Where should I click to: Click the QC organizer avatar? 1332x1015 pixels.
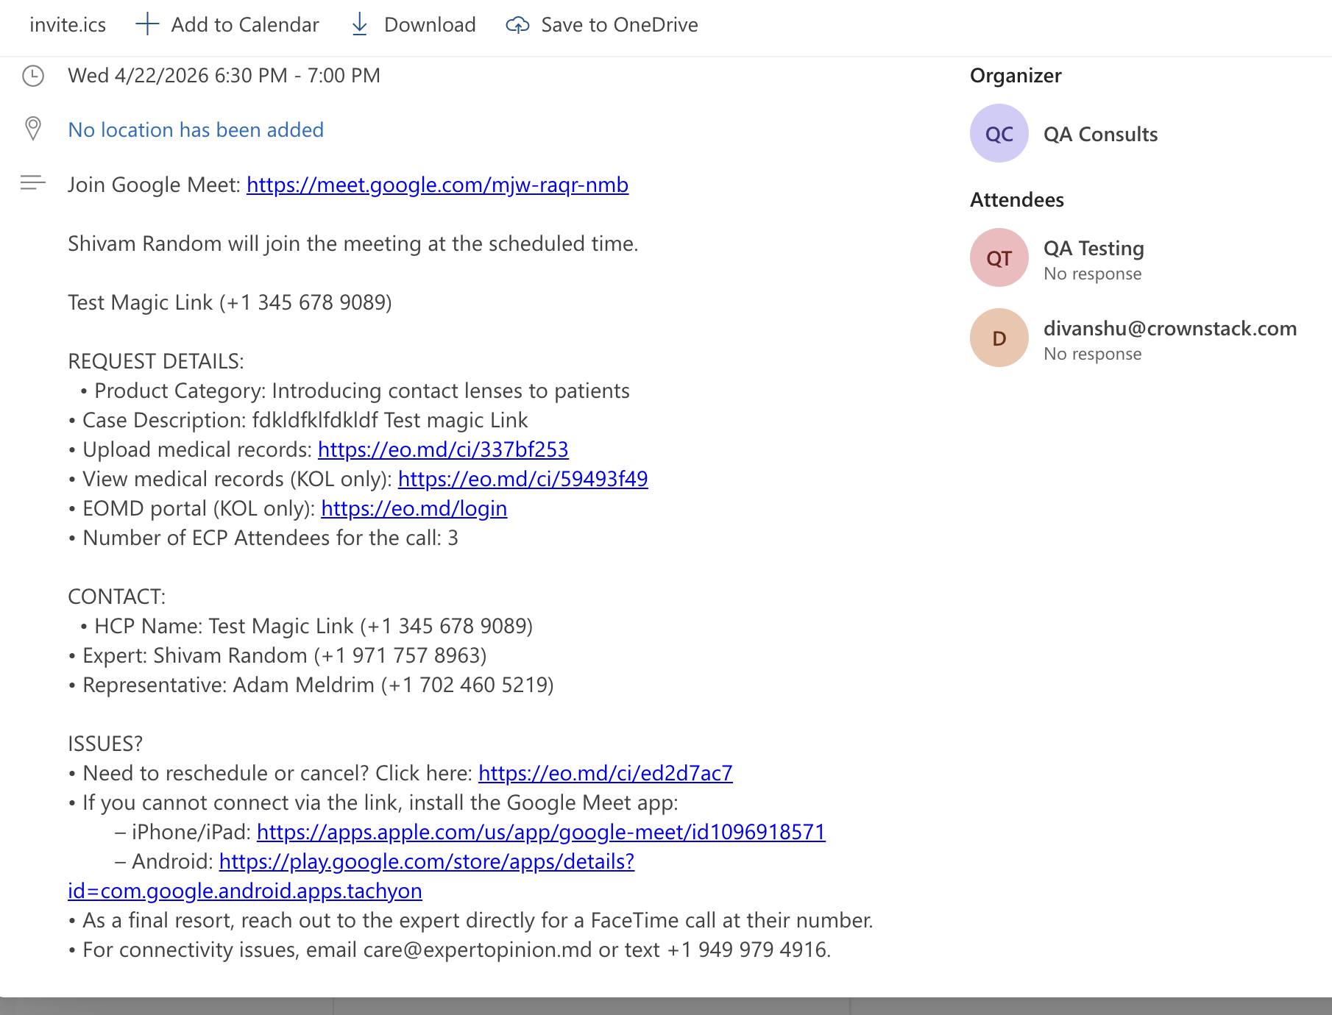point(999,133)
